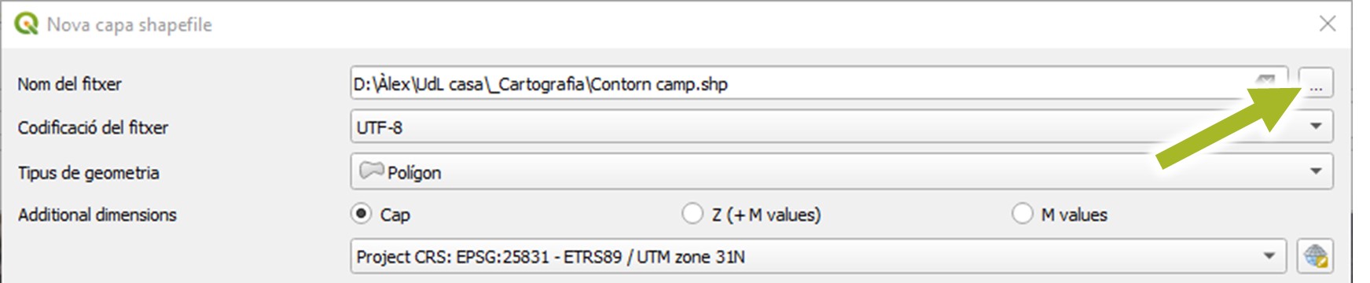Image resolution: width=1370 pixels, height=283 pixels.
Task: Click the polygon geometry icon
Action: [x=371, y=171]
